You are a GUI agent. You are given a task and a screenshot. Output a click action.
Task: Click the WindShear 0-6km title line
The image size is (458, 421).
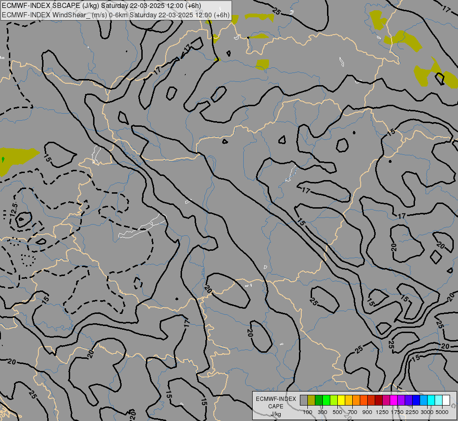click(x=116, y=15)
